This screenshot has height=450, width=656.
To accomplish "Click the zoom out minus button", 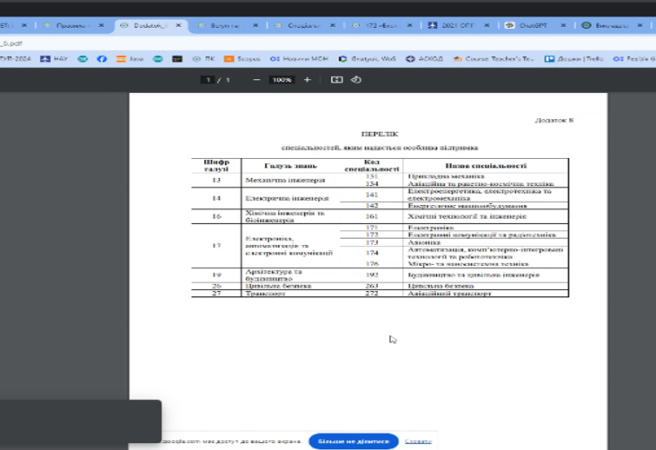I will pos(256,80).
